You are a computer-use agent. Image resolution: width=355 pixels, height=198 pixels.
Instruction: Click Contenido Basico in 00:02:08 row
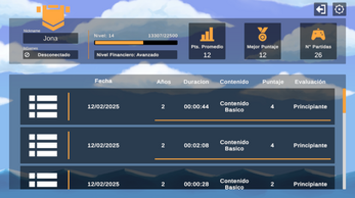pos(235,146)
